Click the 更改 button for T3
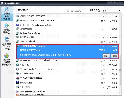Viewport: 124px width, 98px height. pos(106,56)
